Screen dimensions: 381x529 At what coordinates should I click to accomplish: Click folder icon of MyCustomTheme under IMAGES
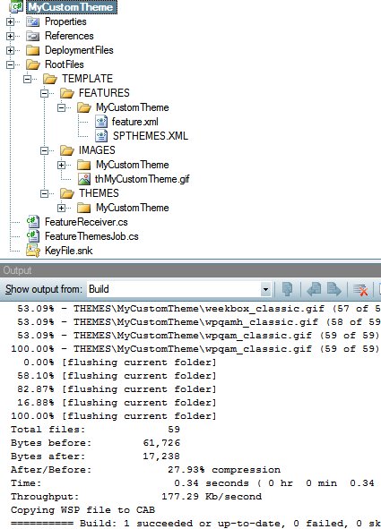(83, 165)
